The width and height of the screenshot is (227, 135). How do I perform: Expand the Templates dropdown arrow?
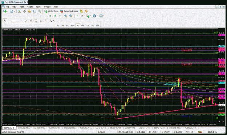coord(104,16)
